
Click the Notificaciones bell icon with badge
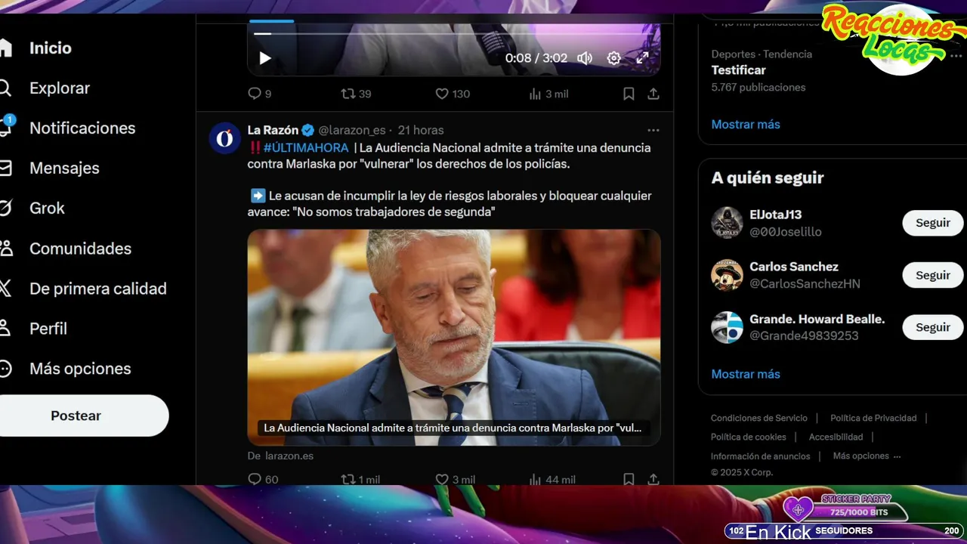tap(6, 126)
